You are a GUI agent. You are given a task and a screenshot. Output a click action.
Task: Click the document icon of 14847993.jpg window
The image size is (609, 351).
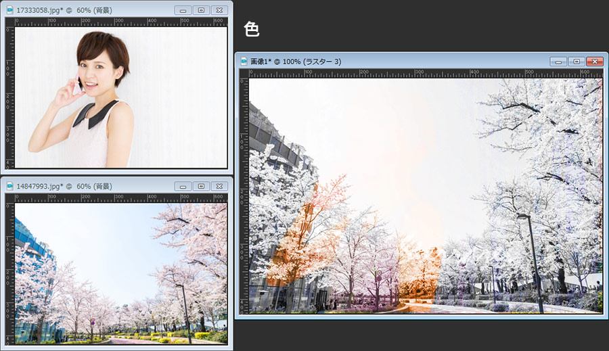9,186
